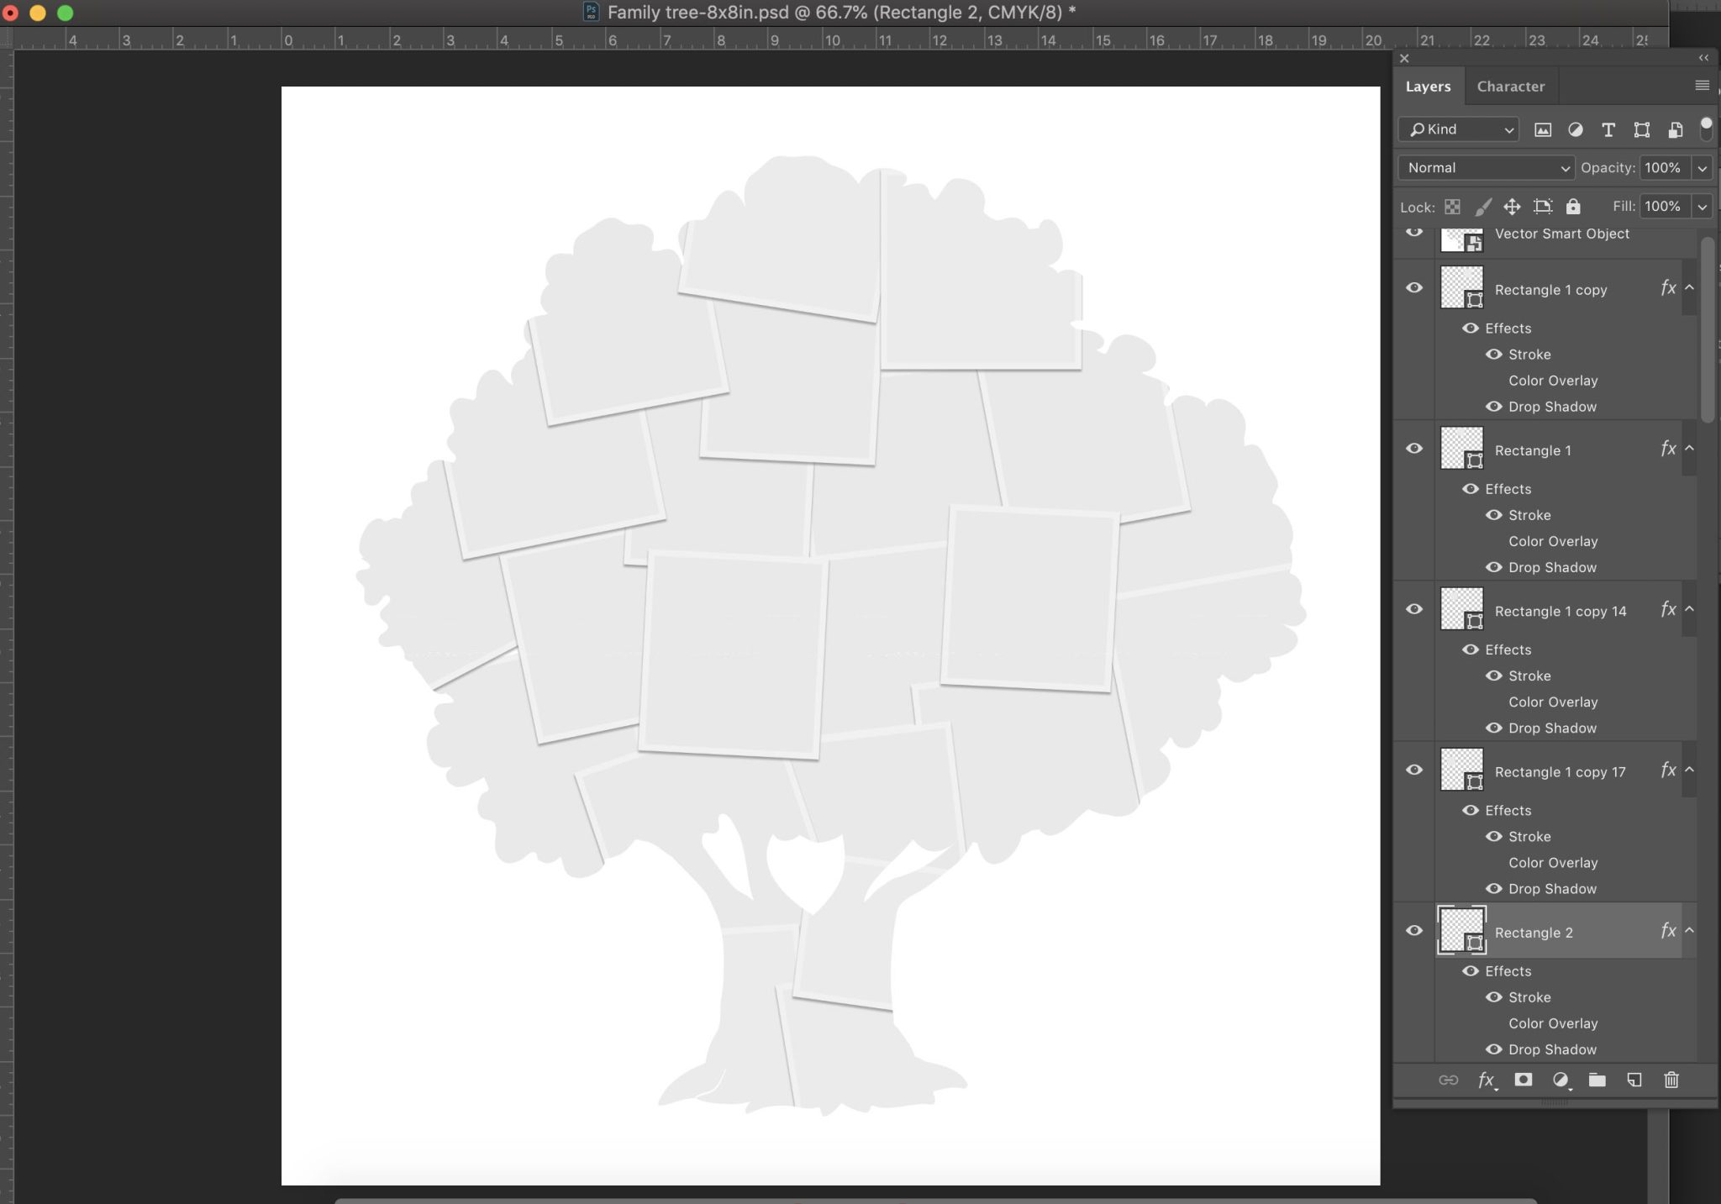Screen dimensions: 1721x1204
Task: Select the Rectangle 1 copy 14 layer
Action: 1560,611
